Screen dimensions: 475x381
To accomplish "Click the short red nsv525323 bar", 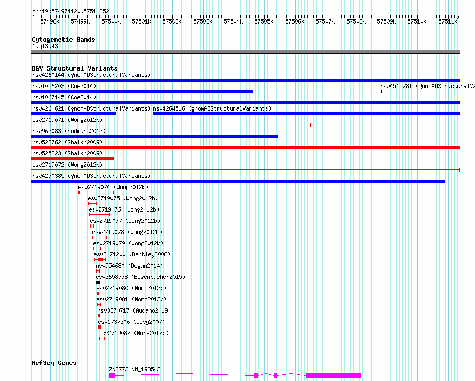I will coord(73,159).
